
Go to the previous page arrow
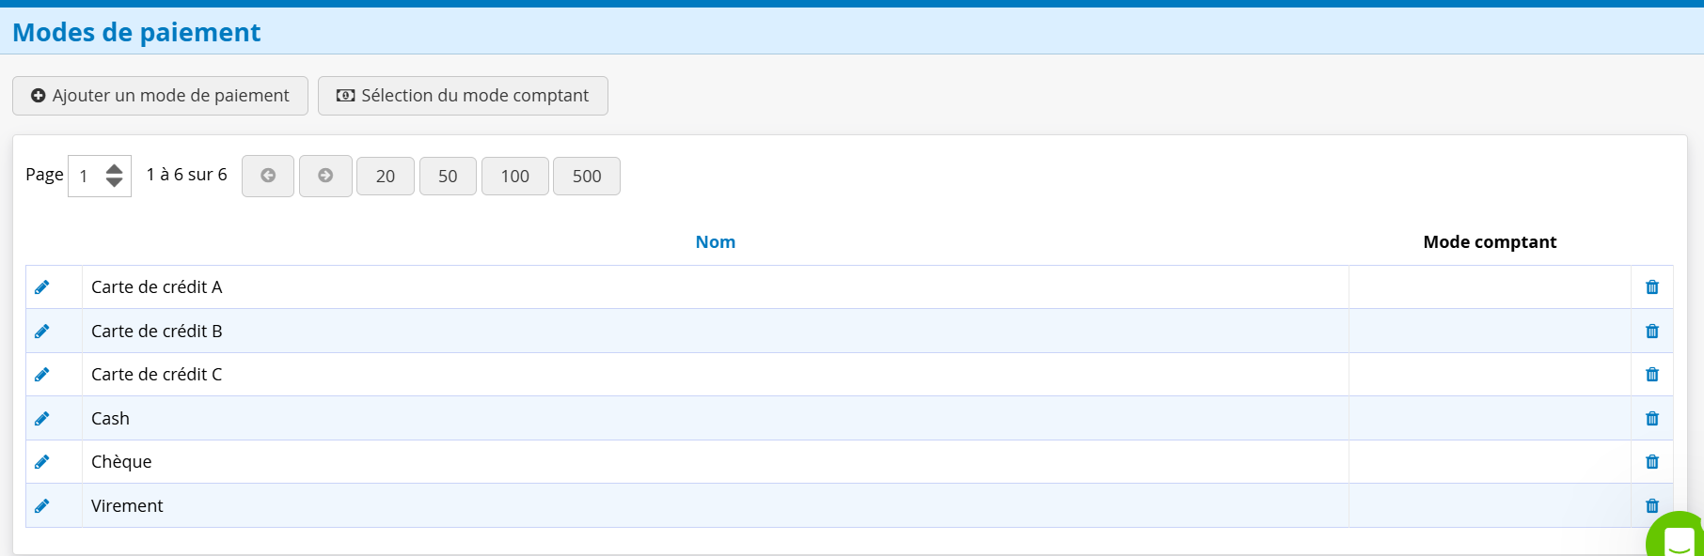click(x=268, y=176)
